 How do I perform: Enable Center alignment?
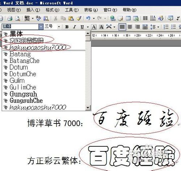130,27
